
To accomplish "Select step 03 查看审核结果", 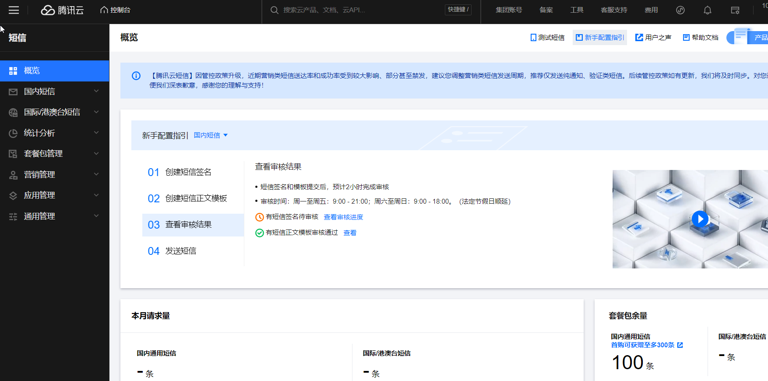I will click(x=193, y=225).
